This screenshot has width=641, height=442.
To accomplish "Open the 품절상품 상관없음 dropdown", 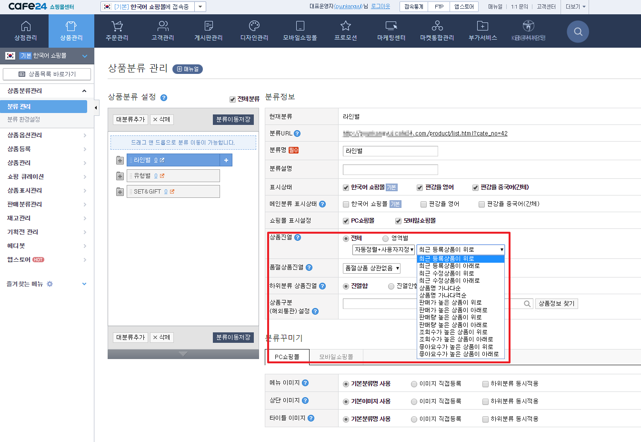I will (371, 268).
